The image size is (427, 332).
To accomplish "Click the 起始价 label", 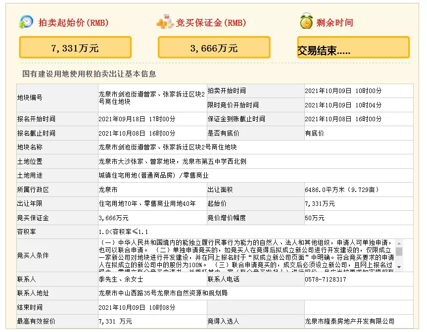I will (x=217, y=203).
